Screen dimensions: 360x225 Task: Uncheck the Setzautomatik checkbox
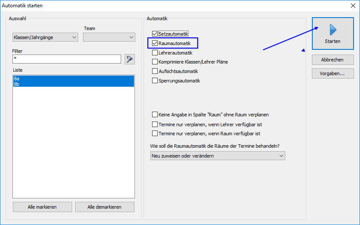point(155,34)
